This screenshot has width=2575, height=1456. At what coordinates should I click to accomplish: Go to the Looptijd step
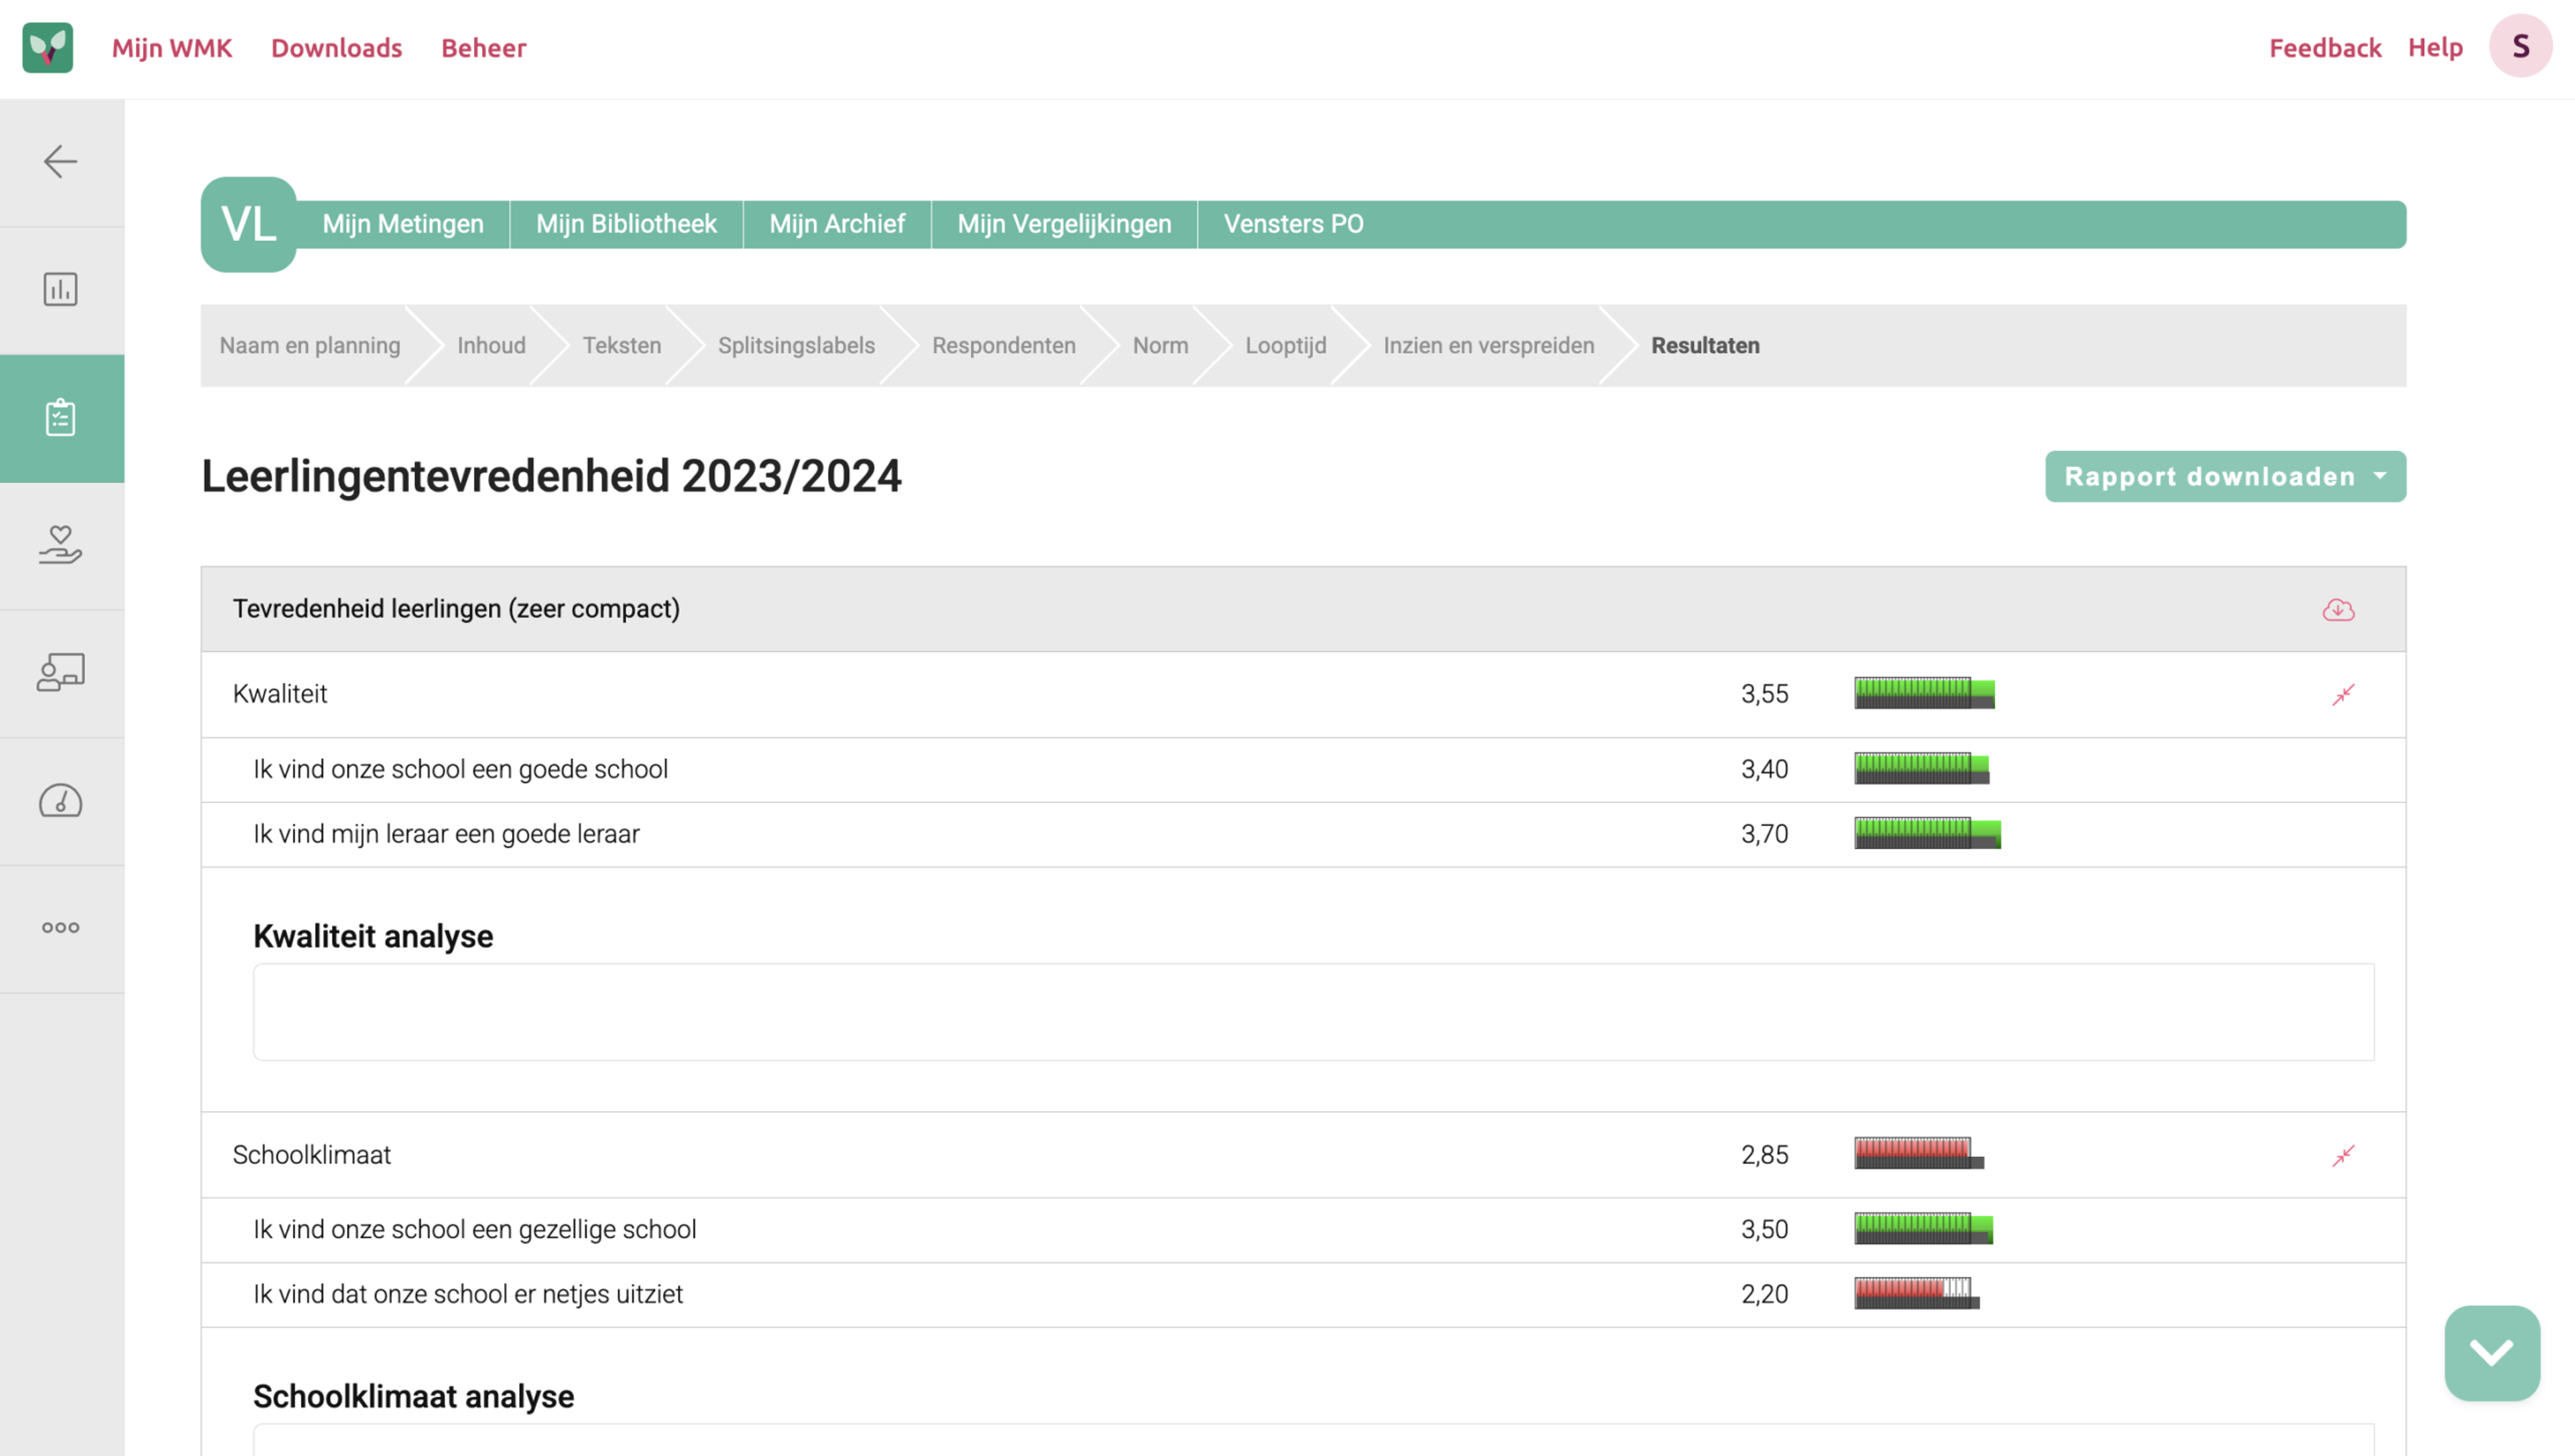pos(1287,346)
